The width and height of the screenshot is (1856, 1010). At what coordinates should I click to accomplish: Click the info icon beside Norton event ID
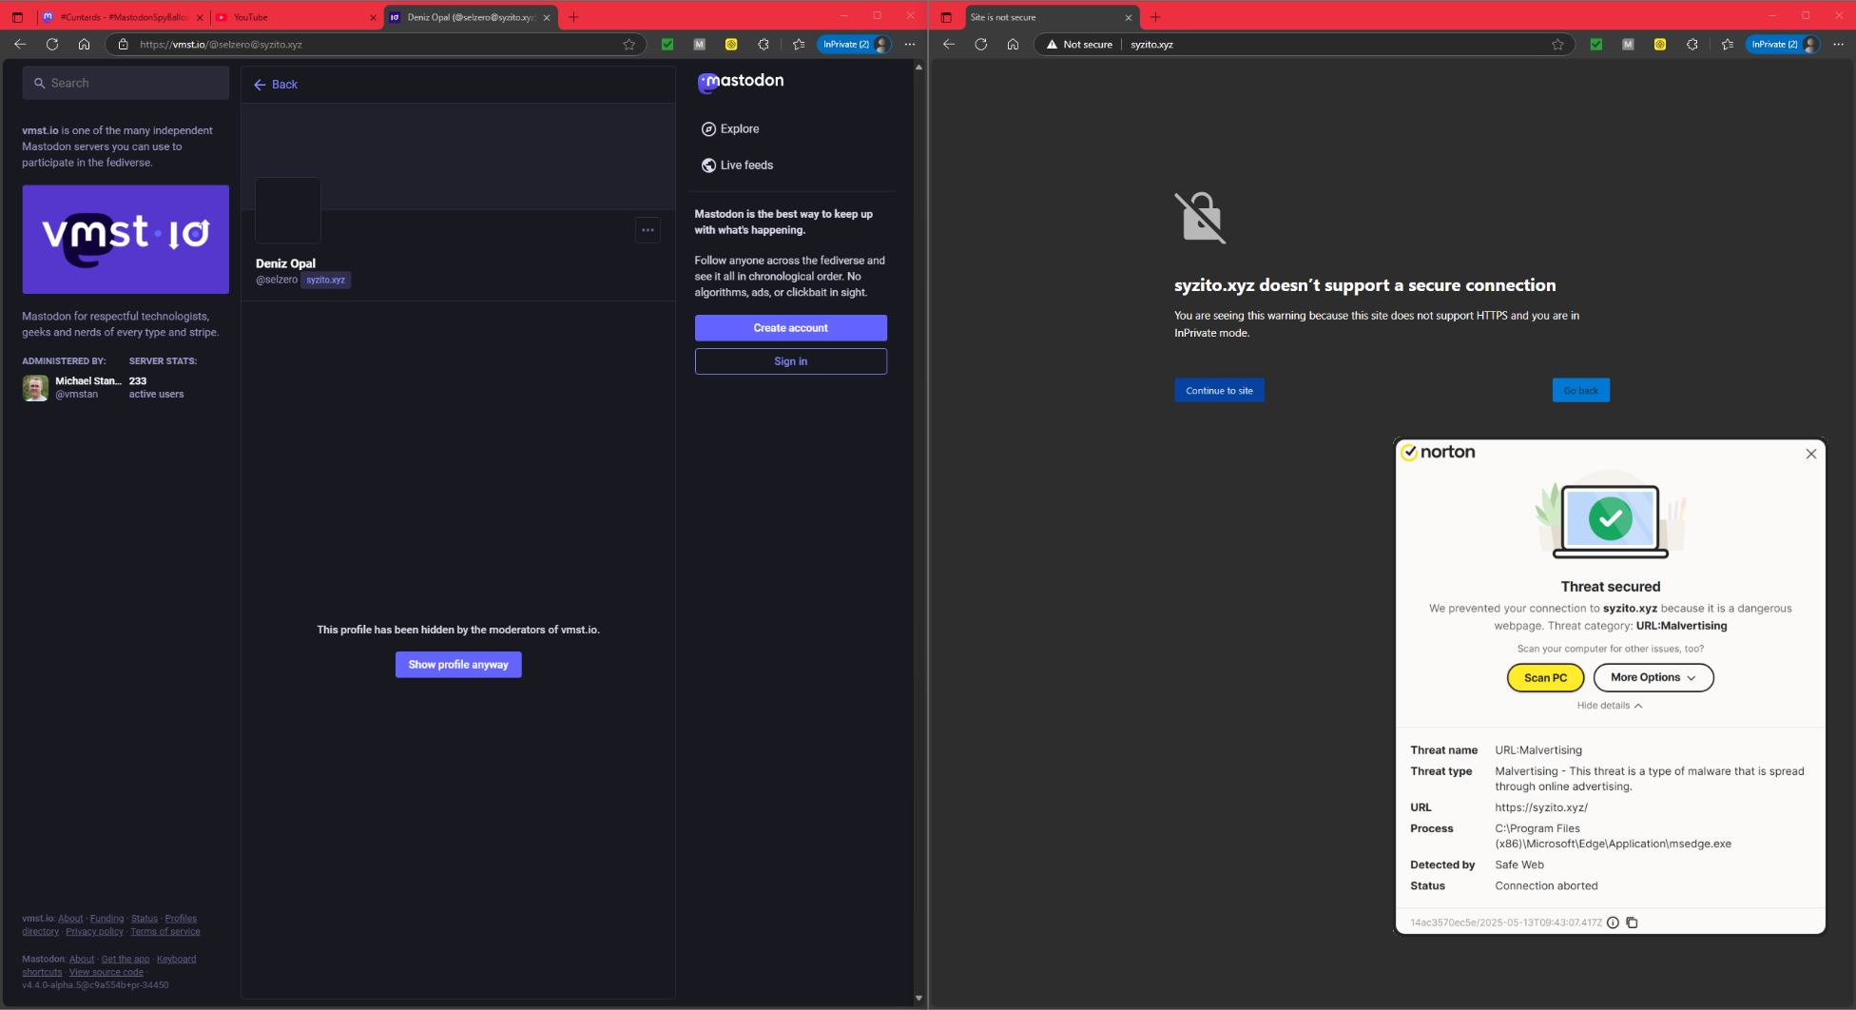(x=1613, y=923)
